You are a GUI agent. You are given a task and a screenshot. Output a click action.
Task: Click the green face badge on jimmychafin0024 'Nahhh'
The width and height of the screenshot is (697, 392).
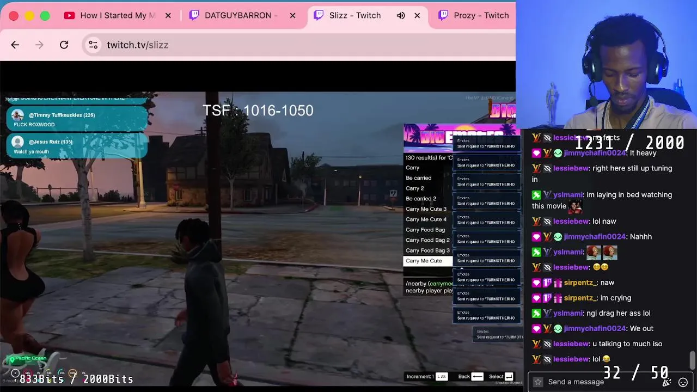coord(558,237)
